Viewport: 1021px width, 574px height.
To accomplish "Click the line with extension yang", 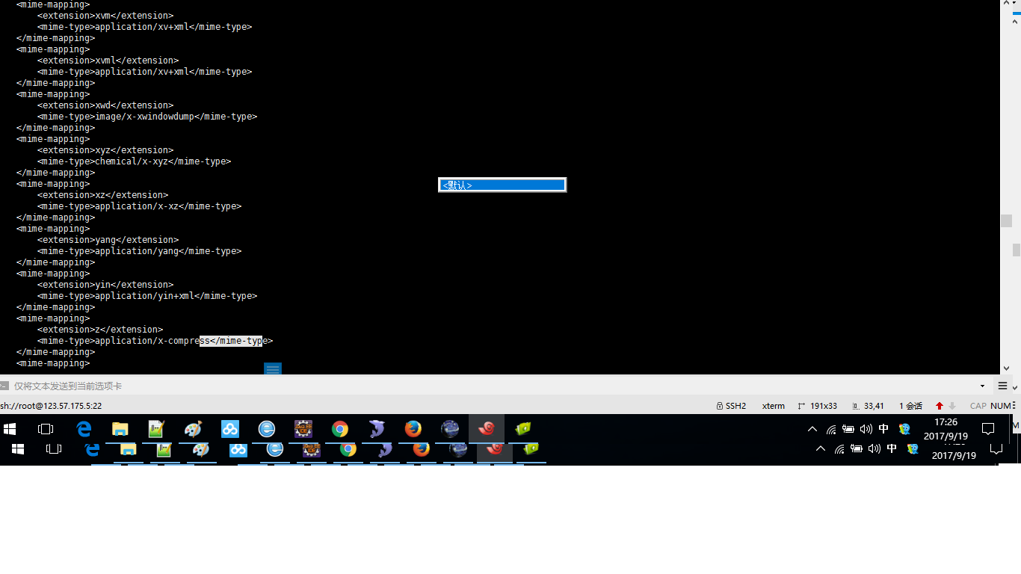I will point(108,240).
